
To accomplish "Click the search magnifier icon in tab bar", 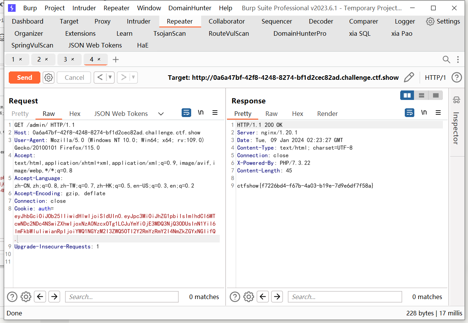I will 446,59.
